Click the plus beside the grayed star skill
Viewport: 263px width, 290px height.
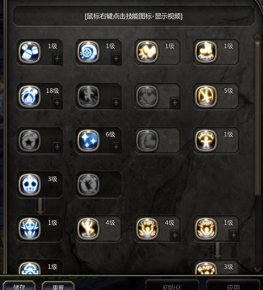(57, 147)
